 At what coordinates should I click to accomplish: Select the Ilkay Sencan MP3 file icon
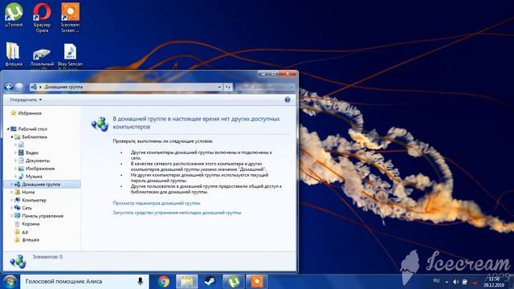70,55
